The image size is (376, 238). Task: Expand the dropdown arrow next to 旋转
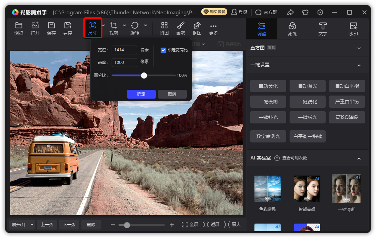click(146, 26)
